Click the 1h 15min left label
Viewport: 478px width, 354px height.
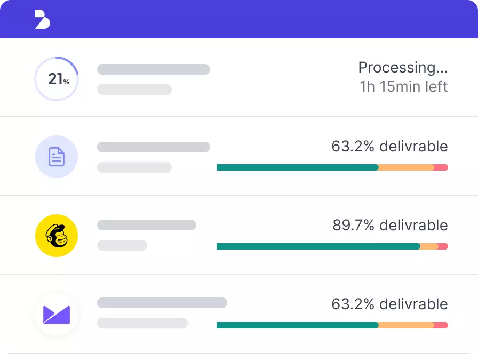(404, 86)
